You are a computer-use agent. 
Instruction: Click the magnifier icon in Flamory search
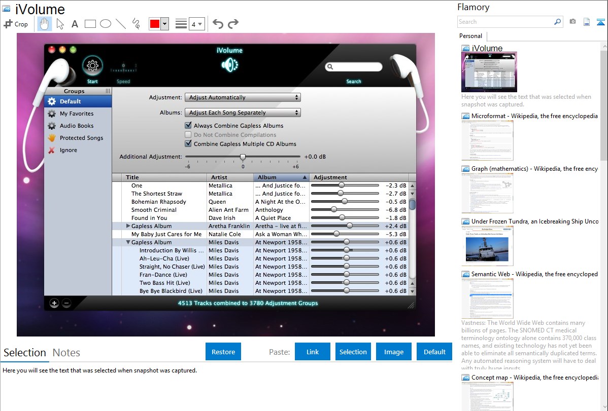557,22
